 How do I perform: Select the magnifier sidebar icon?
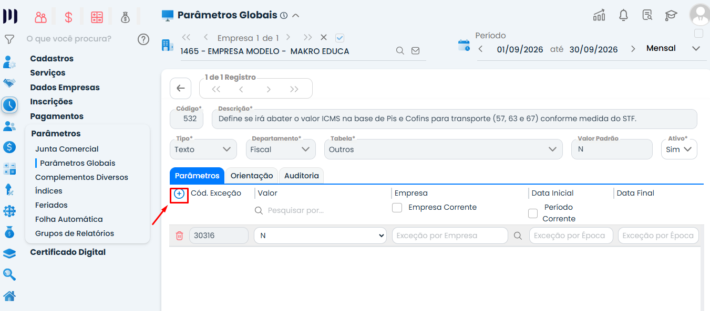point(9,274)
